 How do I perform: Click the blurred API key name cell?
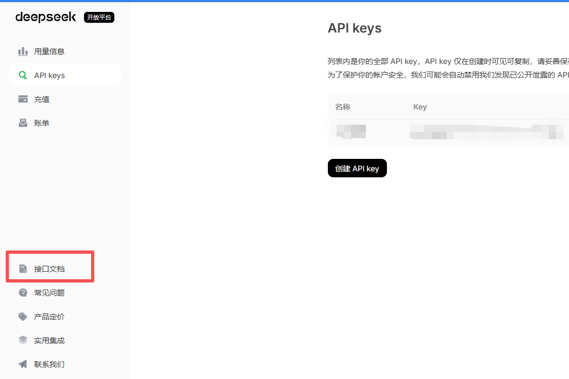(x=351, y=131)
